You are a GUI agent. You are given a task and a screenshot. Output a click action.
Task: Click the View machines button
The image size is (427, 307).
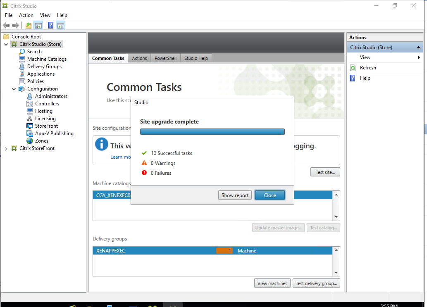[x=272, y=283]
